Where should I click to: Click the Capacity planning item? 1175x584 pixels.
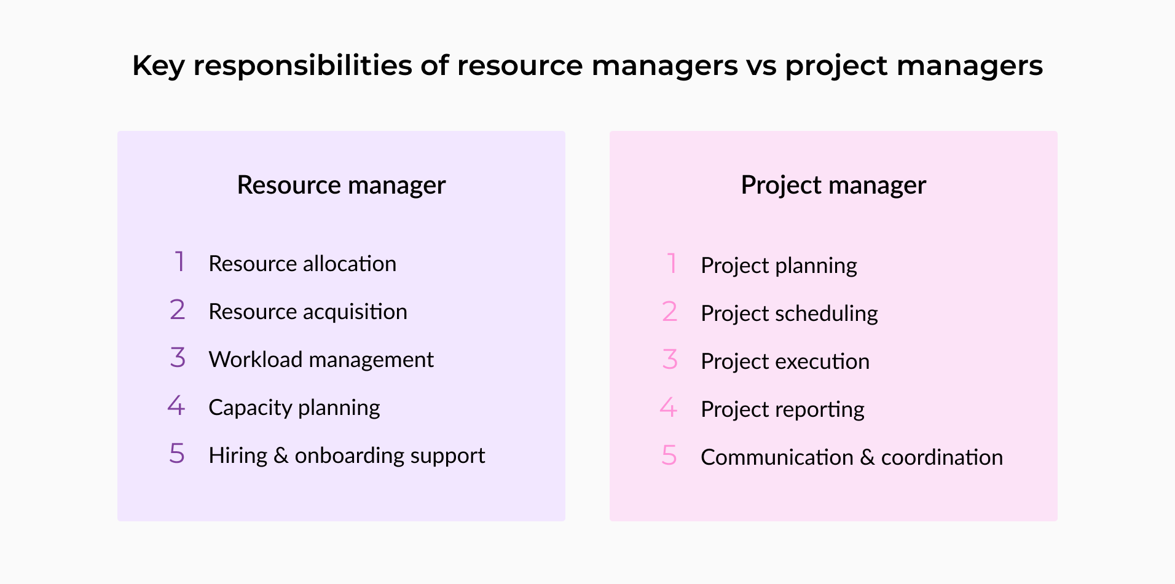[294, 408]
